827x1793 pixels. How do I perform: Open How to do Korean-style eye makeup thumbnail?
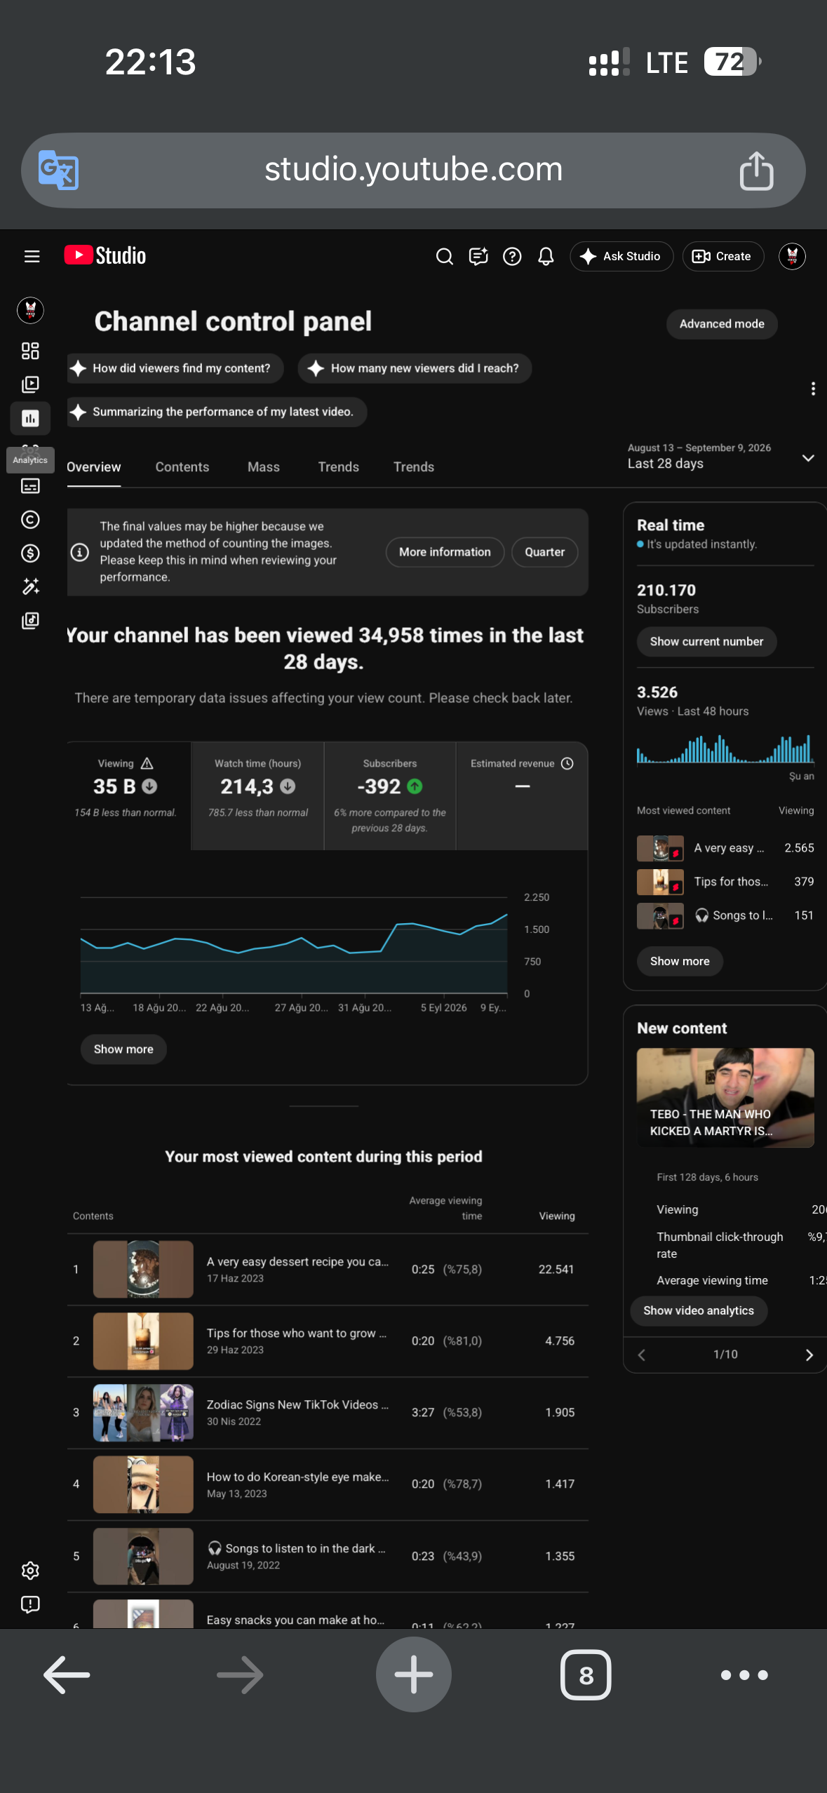pyautogui.click(x=143, y=1484)
